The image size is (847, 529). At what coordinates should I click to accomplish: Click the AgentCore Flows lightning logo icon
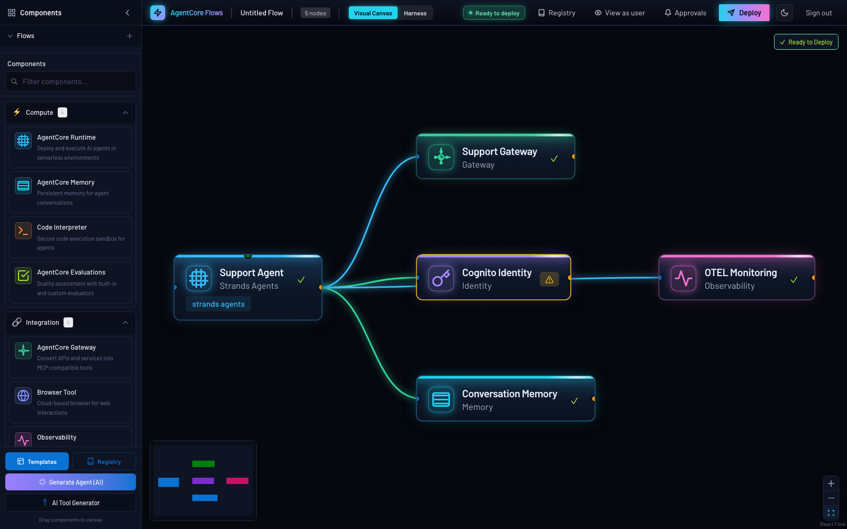pyautogui.click(x=158, y=13)
